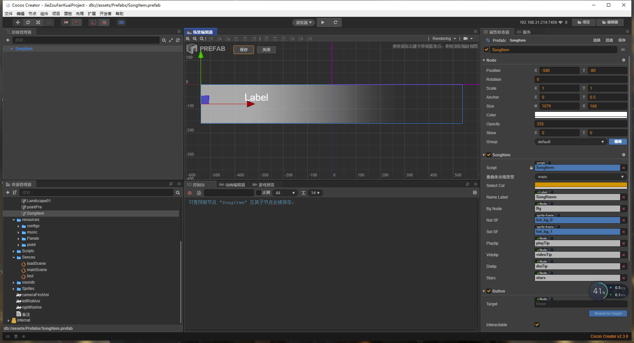
Task: Open the Group default dropdown
Action: pyautogui.click(x=571, y=142)
